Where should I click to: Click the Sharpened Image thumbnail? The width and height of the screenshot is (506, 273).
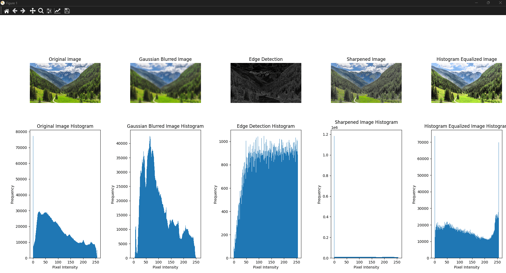point(366,83)
